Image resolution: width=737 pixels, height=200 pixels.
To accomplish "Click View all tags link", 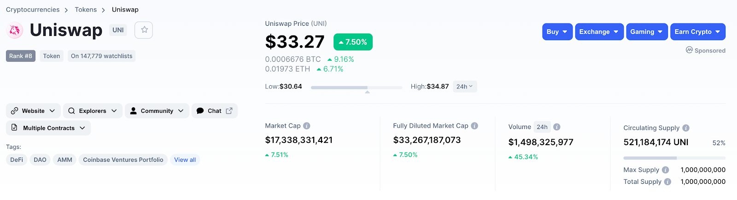I will point(185,160).
